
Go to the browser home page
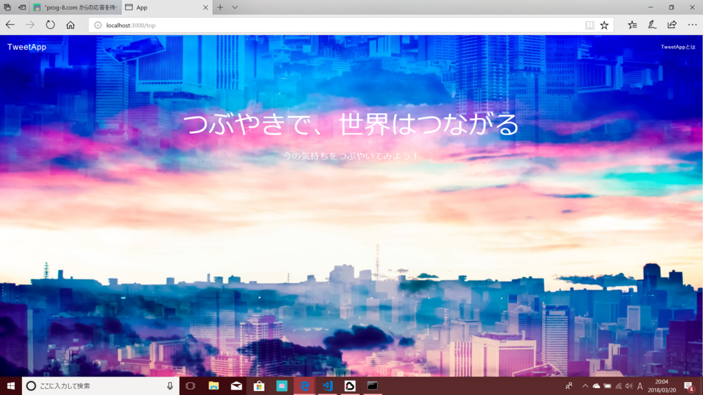tap(71, 25)
